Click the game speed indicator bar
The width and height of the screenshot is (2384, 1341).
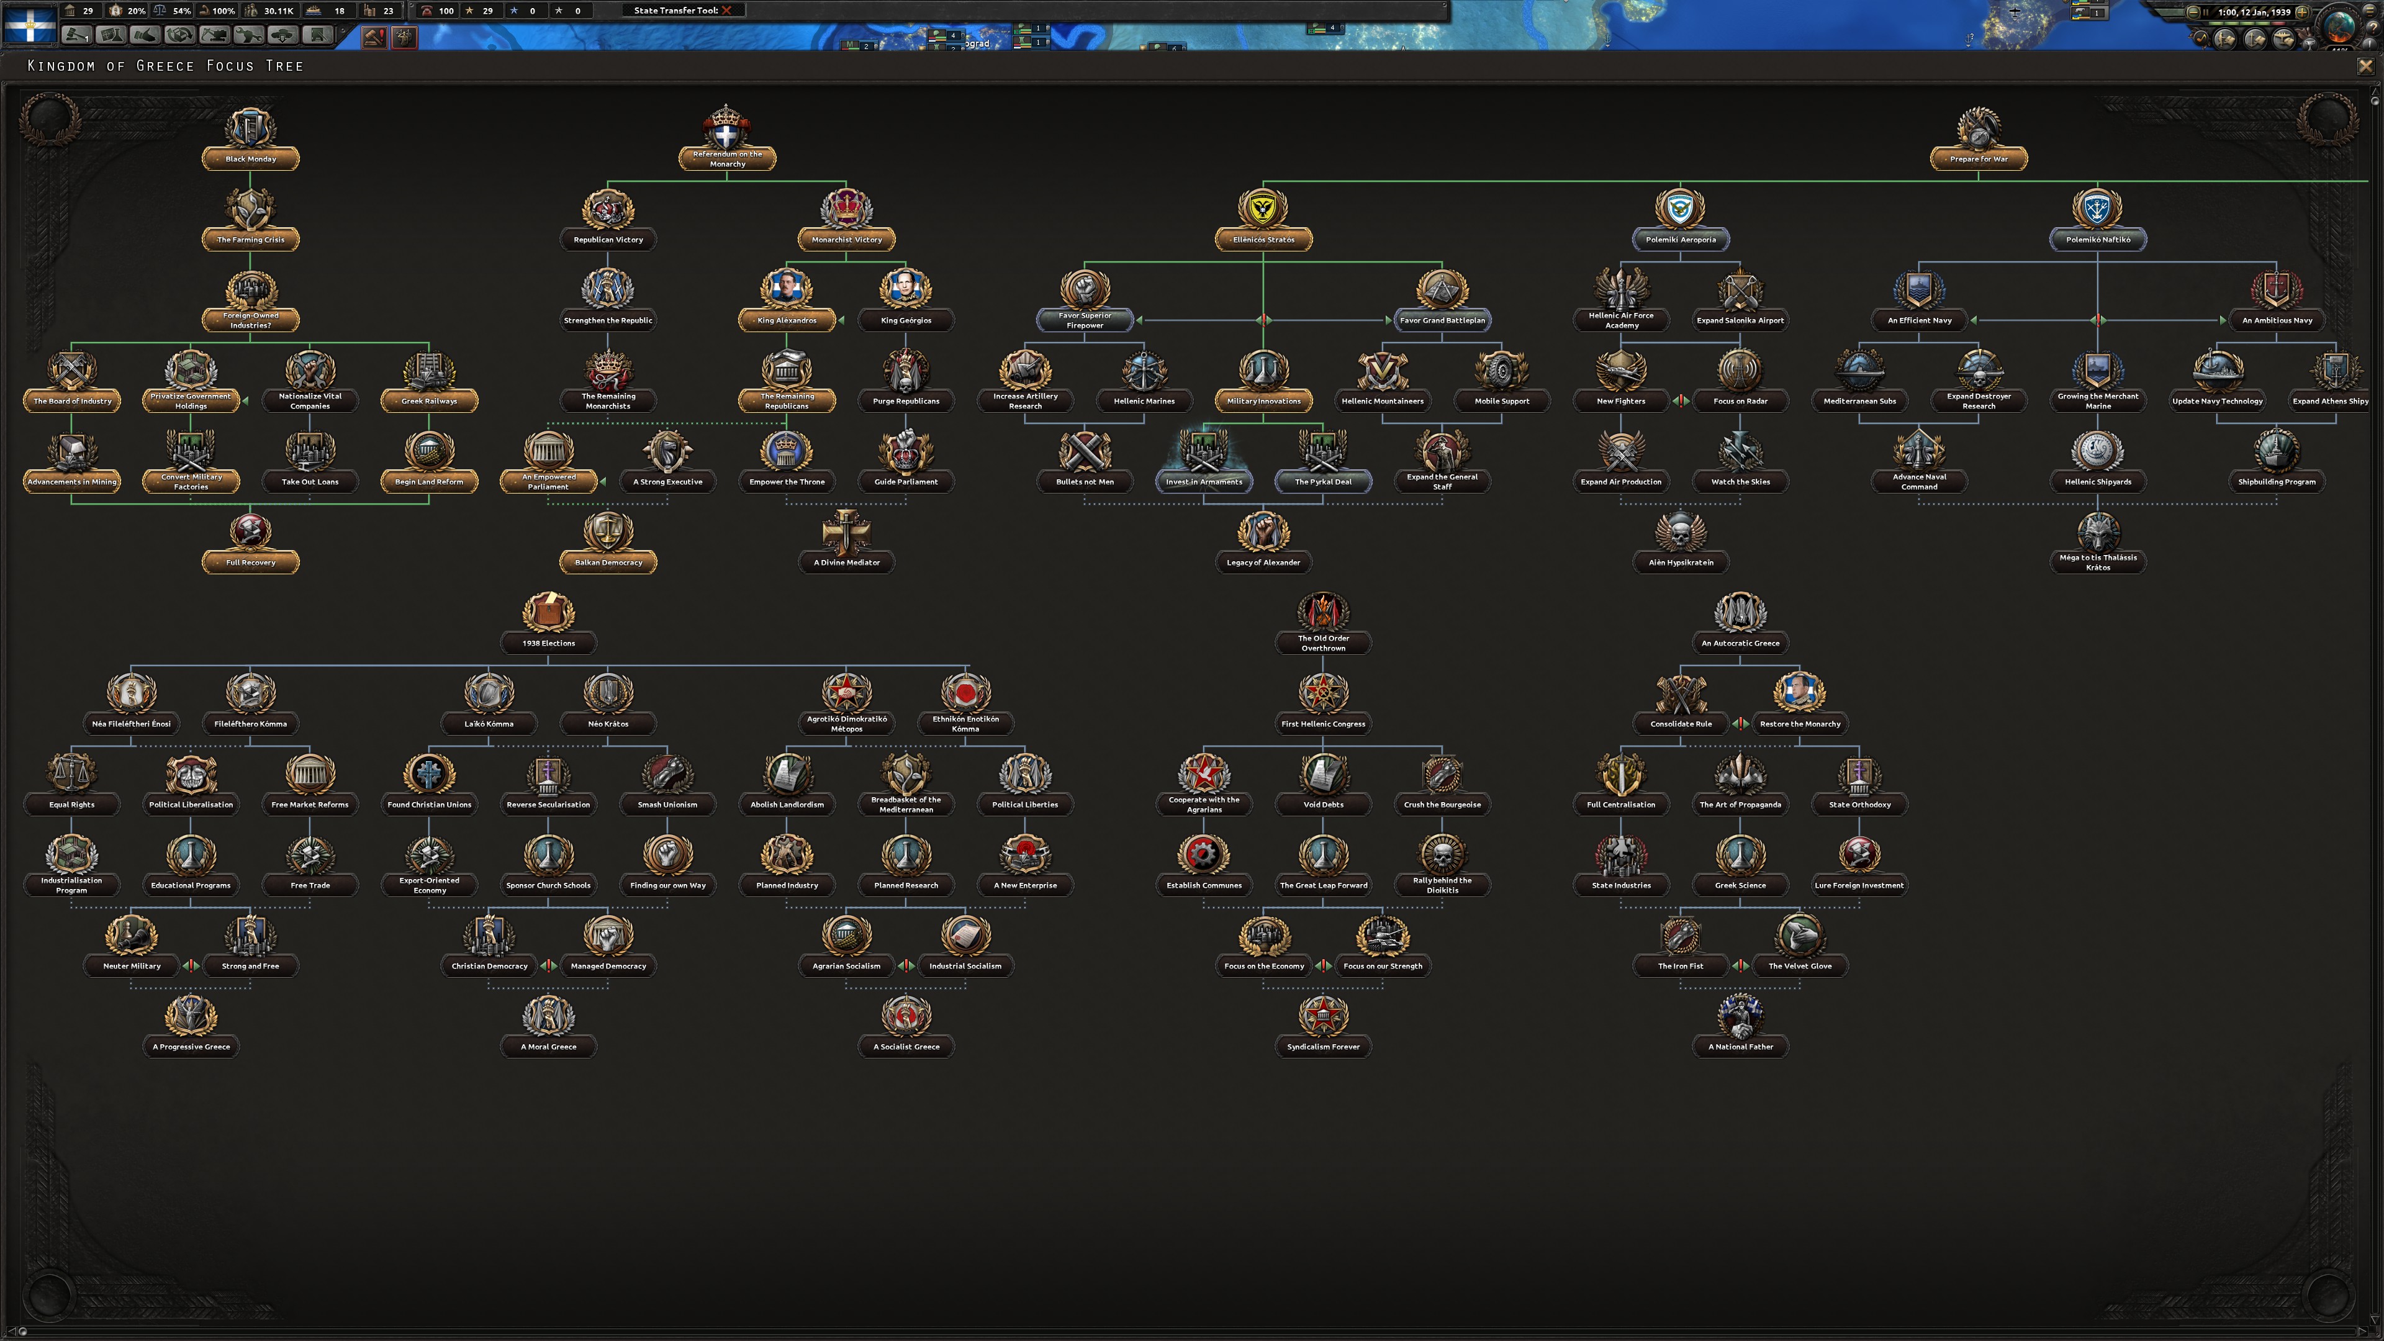point(2247,23)
